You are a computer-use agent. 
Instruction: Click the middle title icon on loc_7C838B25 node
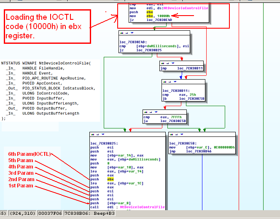pyautogui.click(x=98, y=134)
